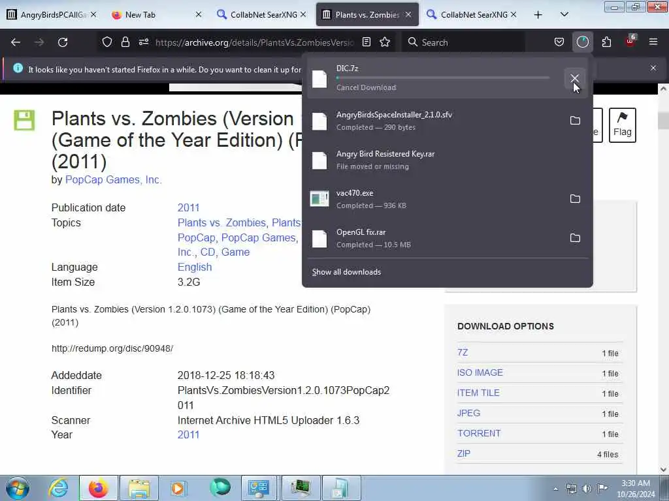Download the ISO IMAGE option
The height and width of the screenshot is (501, 669).
click(x=480, y=372)
